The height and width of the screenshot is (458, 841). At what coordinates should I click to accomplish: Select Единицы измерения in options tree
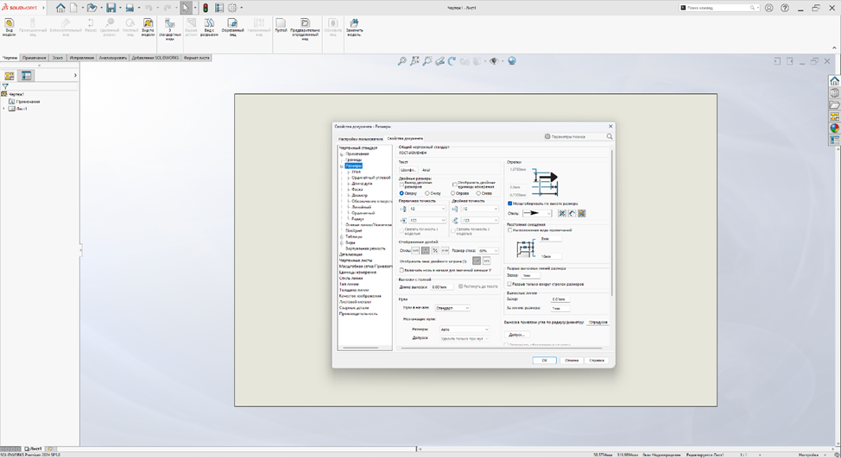pos(357,272)
